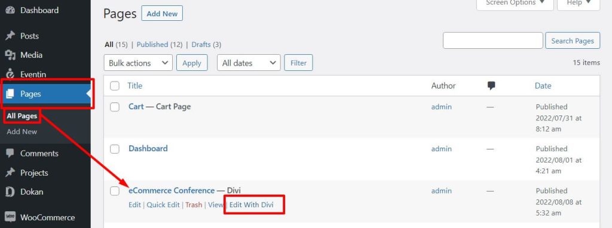Click the Filter button
The height and width of the screenshot is (228, 612).
299,63
